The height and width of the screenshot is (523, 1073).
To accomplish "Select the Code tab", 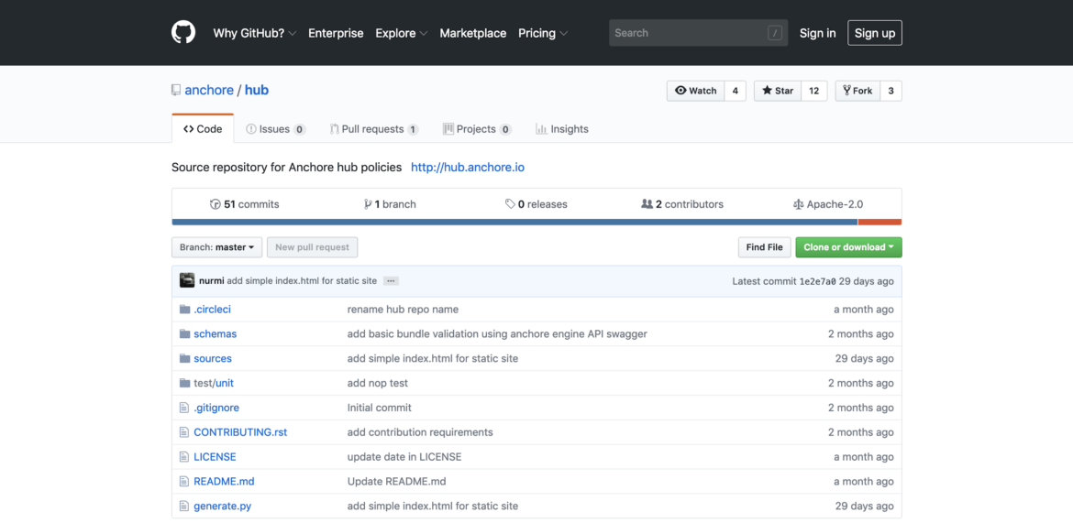I will click(x=203, y=128).
